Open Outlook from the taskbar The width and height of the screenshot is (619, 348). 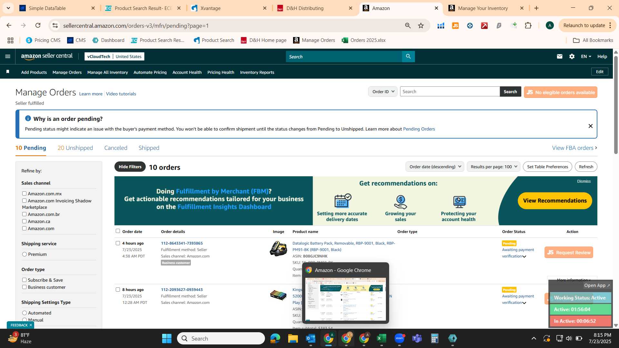click(310, 338)
